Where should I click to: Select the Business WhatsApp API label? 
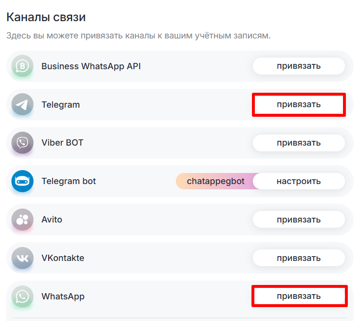[x=91, y=66]
